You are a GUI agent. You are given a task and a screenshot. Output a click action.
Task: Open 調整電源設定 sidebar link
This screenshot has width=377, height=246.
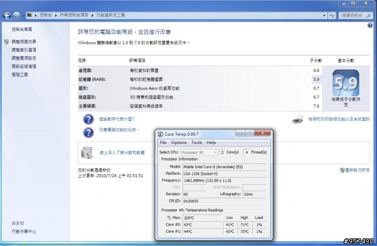coord(24,58)
